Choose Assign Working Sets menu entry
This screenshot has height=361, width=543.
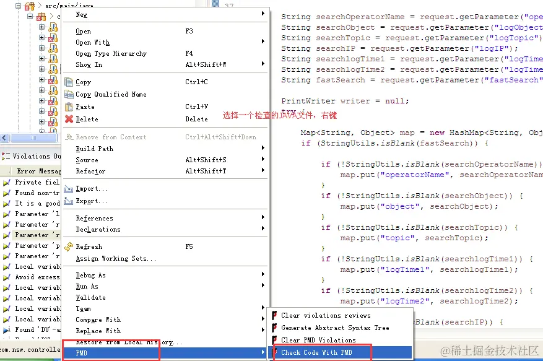click(x=165, y=258)
